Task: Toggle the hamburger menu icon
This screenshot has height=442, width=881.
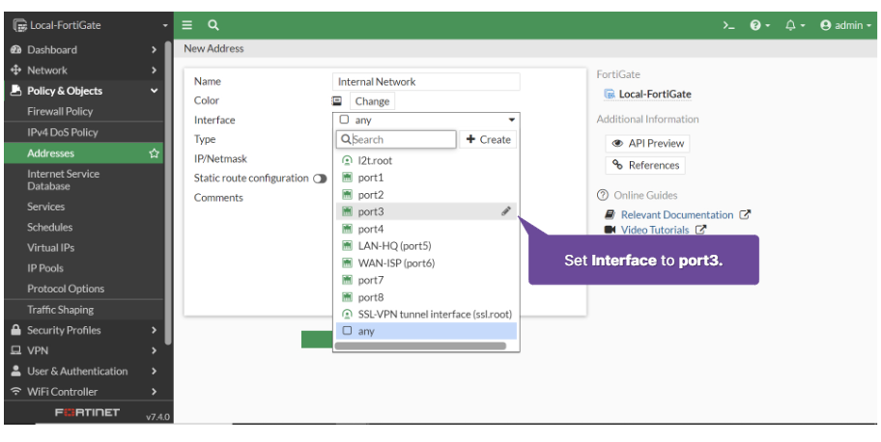Action: [x=187, y=25]
